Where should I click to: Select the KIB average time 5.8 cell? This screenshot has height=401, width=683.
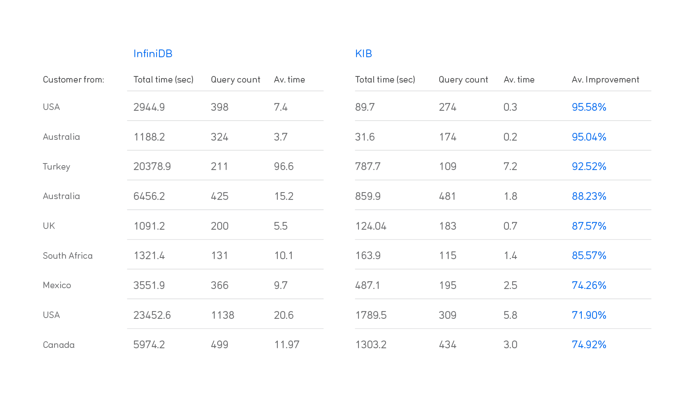[x=510, y=315]
